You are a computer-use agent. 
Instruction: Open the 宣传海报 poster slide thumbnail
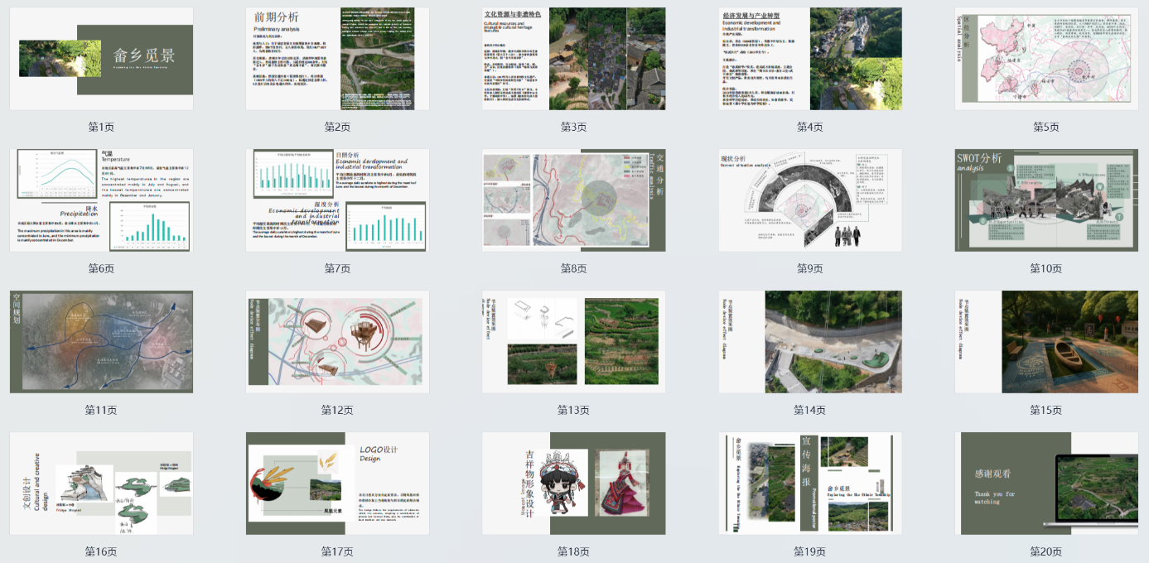(810, 484)
